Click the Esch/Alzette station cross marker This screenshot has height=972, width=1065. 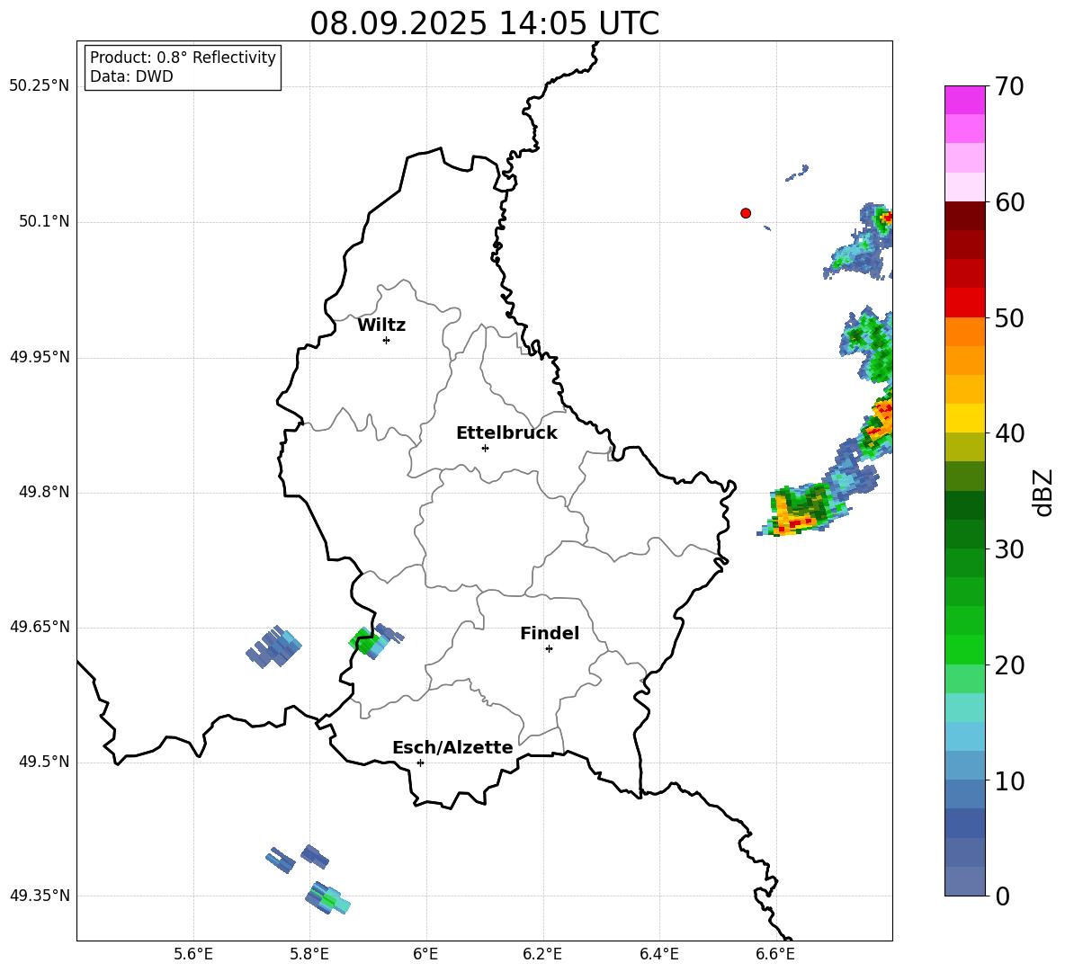tap(420, 762)
